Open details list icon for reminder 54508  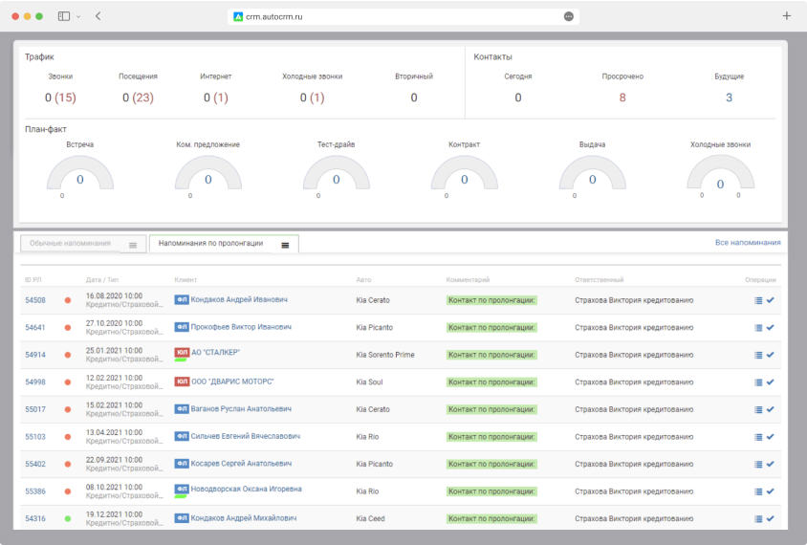coord(758,300)
